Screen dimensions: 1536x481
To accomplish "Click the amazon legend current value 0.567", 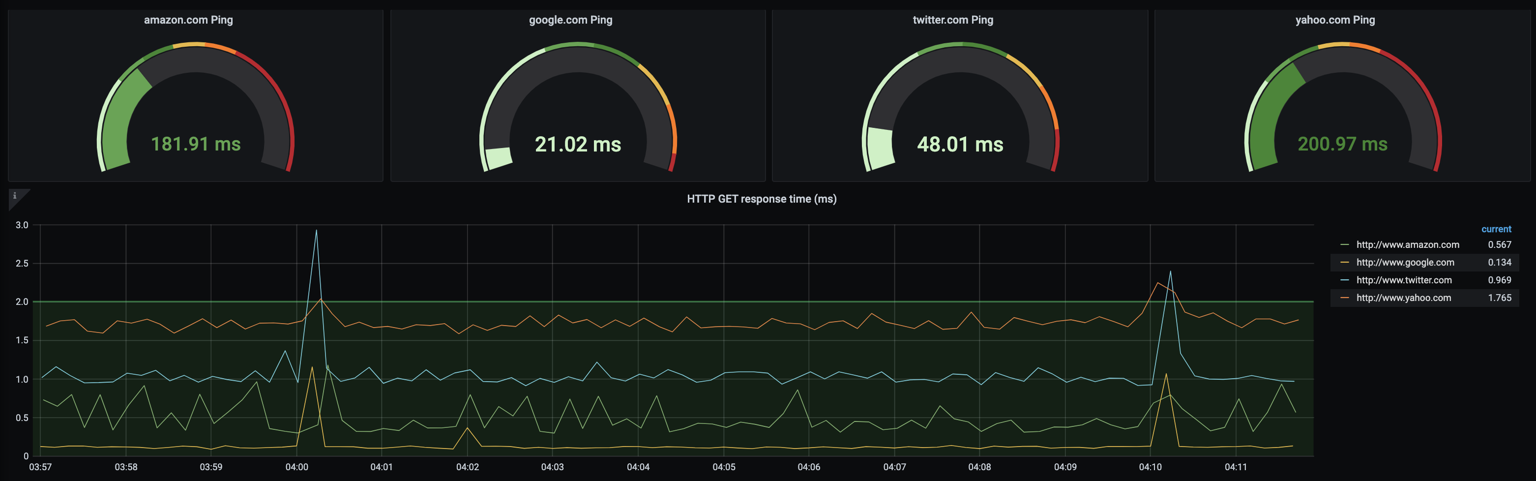I will (1500, 244).
